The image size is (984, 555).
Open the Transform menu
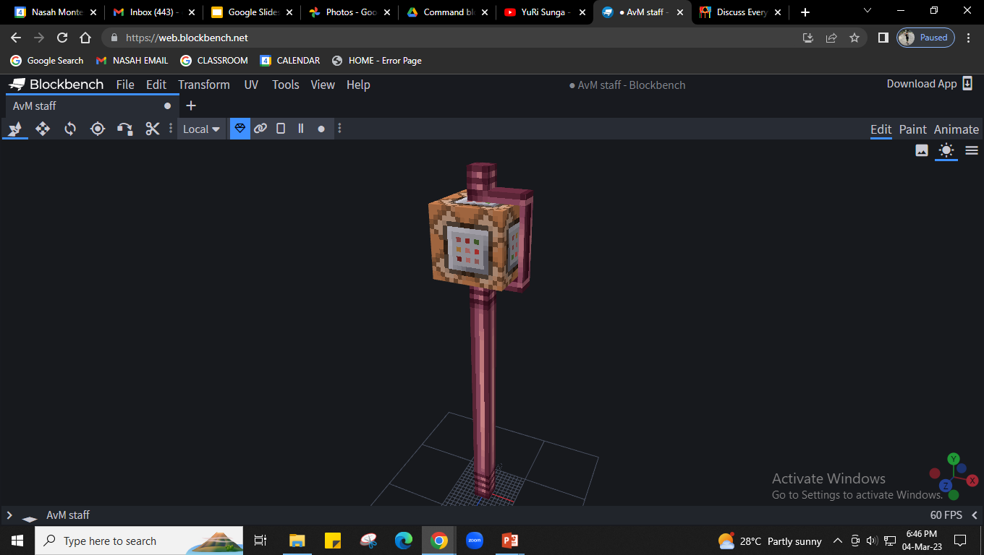(x=204, y=85)
